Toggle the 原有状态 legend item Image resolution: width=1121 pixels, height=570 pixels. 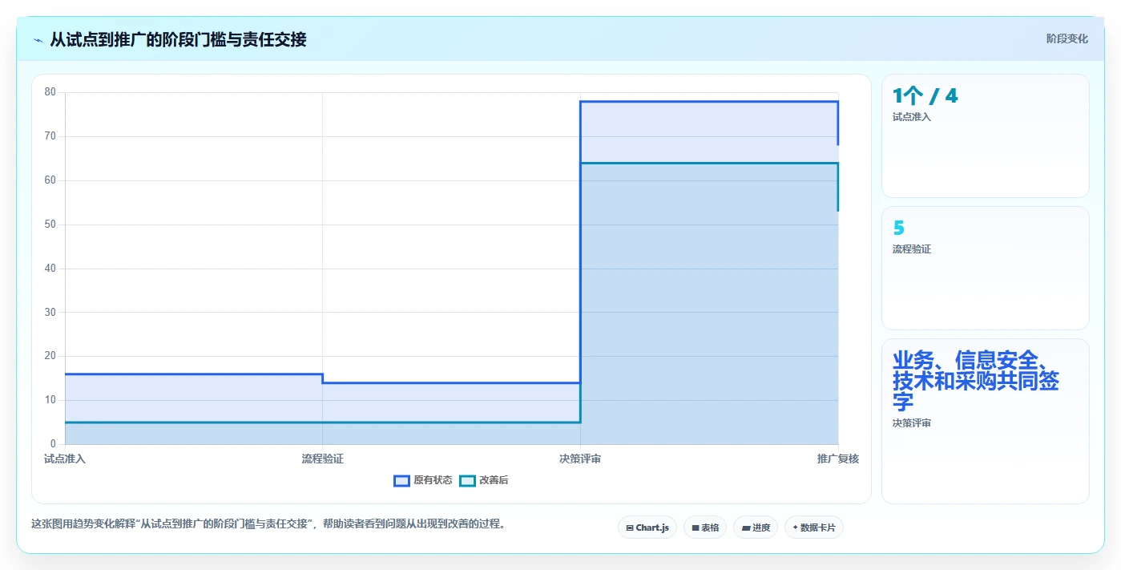click(423, 480)
